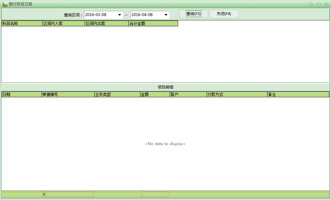Click the round circle icon at the title bar's far right

tap(326, 4)
